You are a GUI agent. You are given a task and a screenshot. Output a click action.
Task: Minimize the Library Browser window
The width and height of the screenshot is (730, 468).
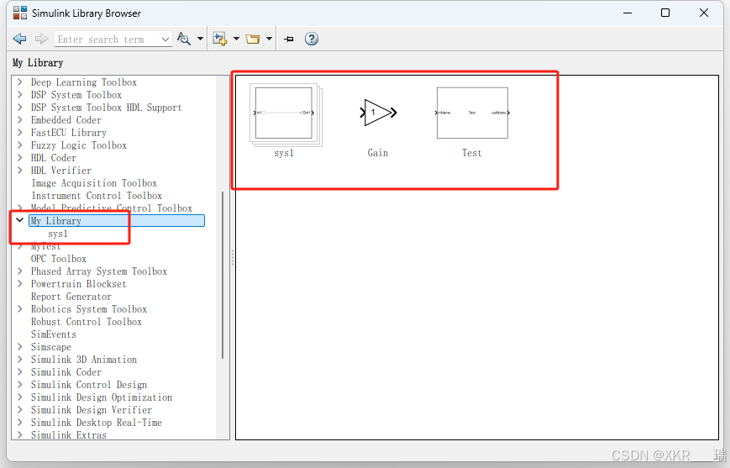pyautogui.click(x=628, y=13)
